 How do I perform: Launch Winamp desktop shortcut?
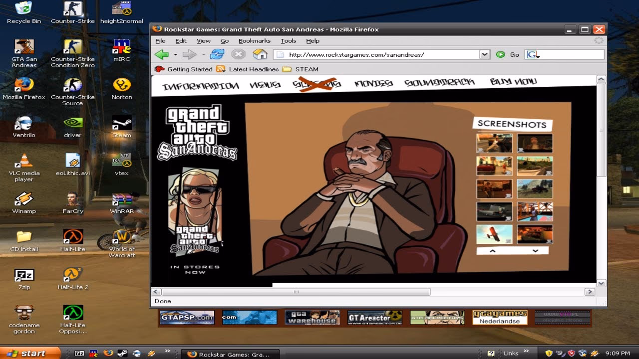pos(24,202)
